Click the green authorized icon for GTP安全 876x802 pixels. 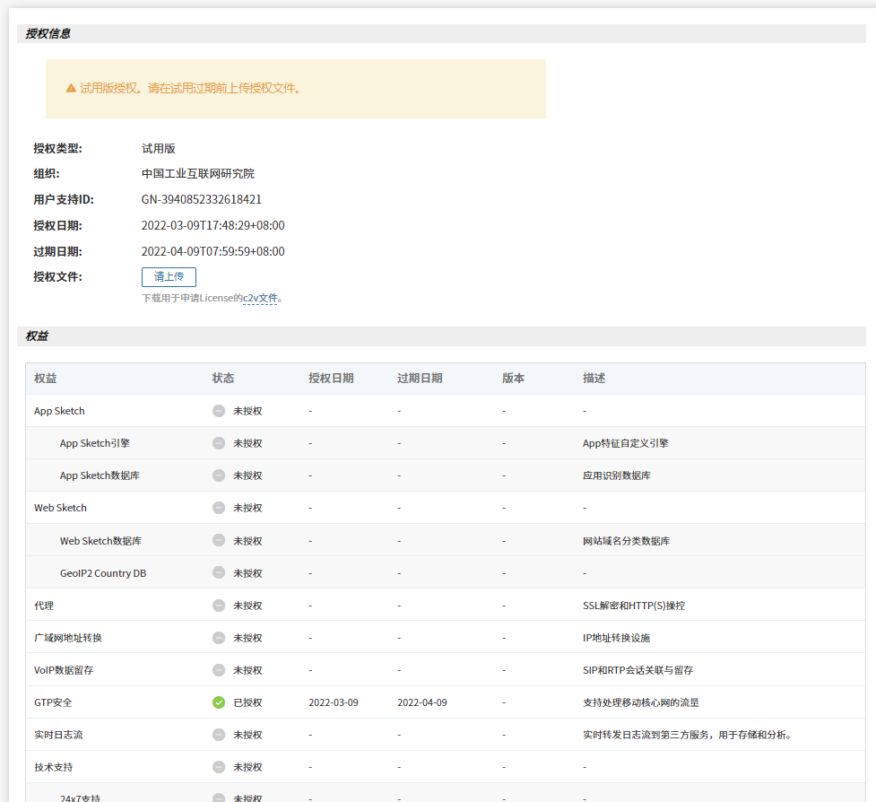219,702
